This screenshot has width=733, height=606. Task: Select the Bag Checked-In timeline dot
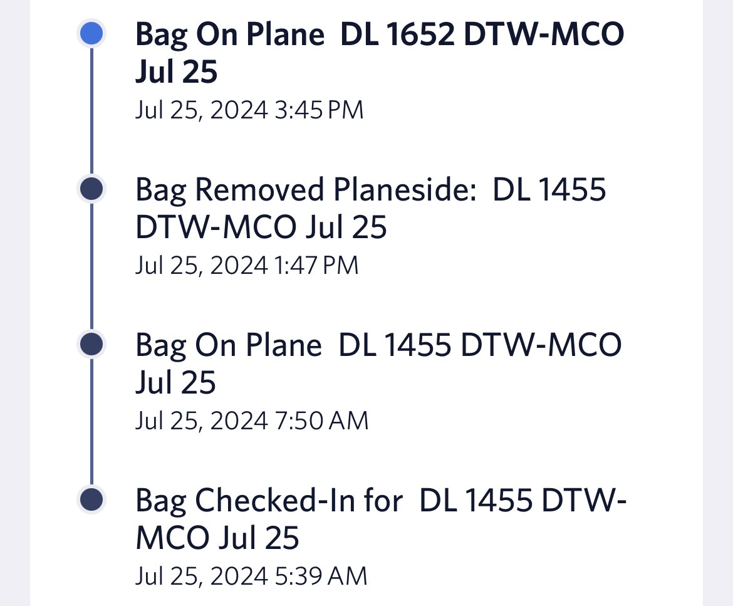(x=91, y=499)
